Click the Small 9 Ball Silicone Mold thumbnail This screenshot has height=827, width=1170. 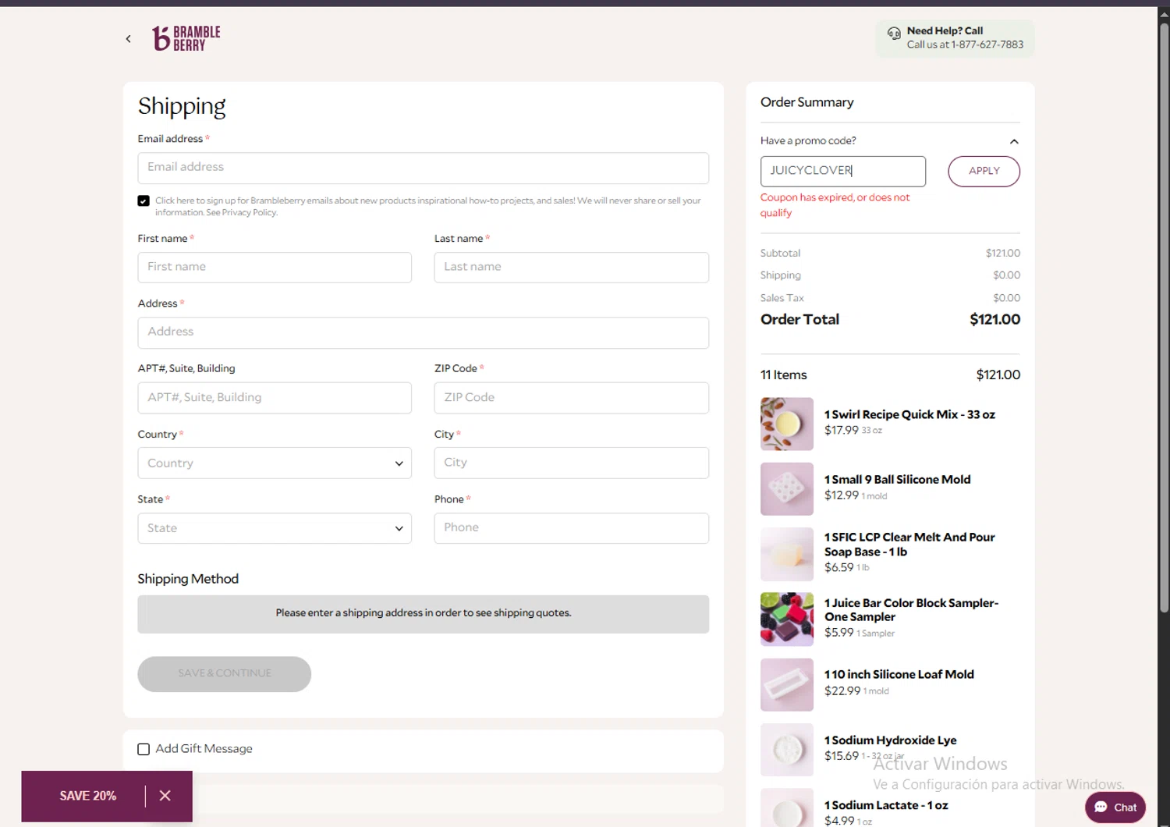pyautogui.click(x=787, y=489)
